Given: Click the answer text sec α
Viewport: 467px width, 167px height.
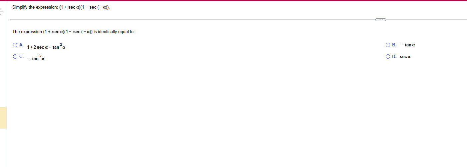Looking at the screenshot, I should tap(405, 57).
